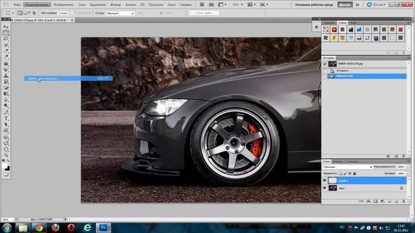
Task: Open the layer opacity slider arrow
Action: coord(408,167)
